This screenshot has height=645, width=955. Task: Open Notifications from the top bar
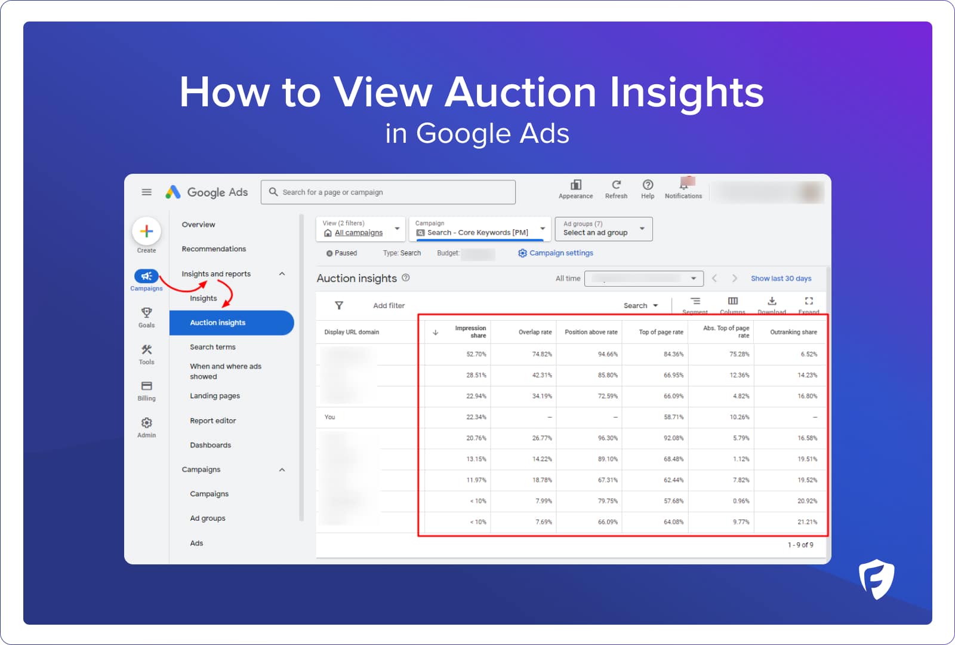click(x=683, y=186)
